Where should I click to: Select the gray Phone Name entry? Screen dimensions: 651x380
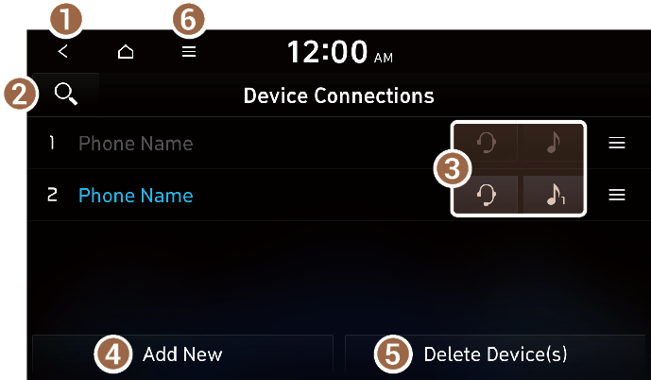[136, 144]
